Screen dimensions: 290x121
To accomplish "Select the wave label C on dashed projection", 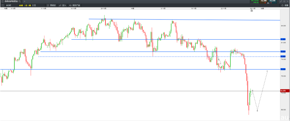I will pyautogui.click(x=267, y=71).
